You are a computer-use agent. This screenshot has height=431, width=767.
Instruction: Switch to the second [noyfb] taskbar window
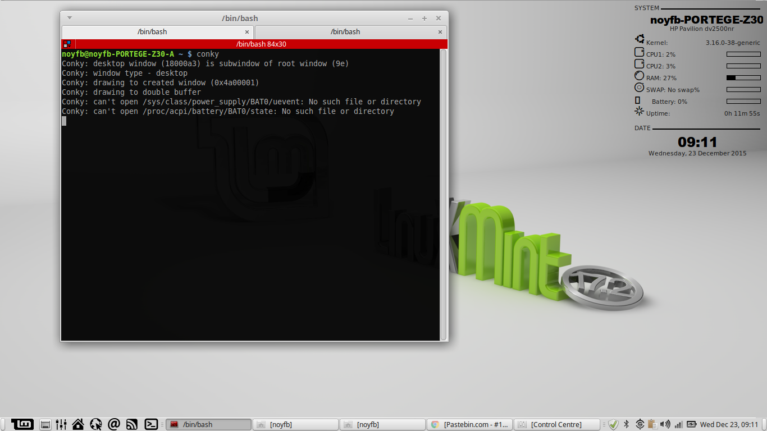[x=382, y=424]
